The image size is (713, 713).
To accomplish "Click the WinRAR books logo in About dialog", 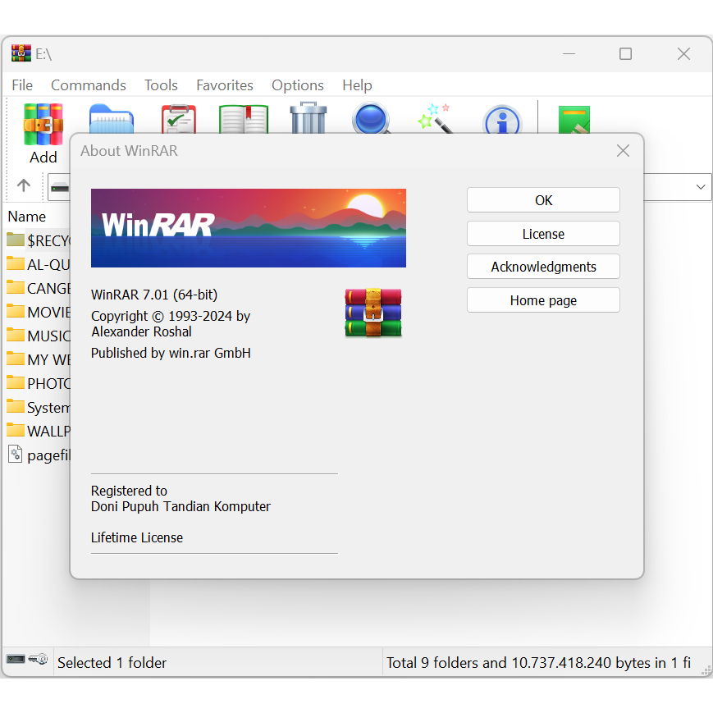I will click(373, 313).
